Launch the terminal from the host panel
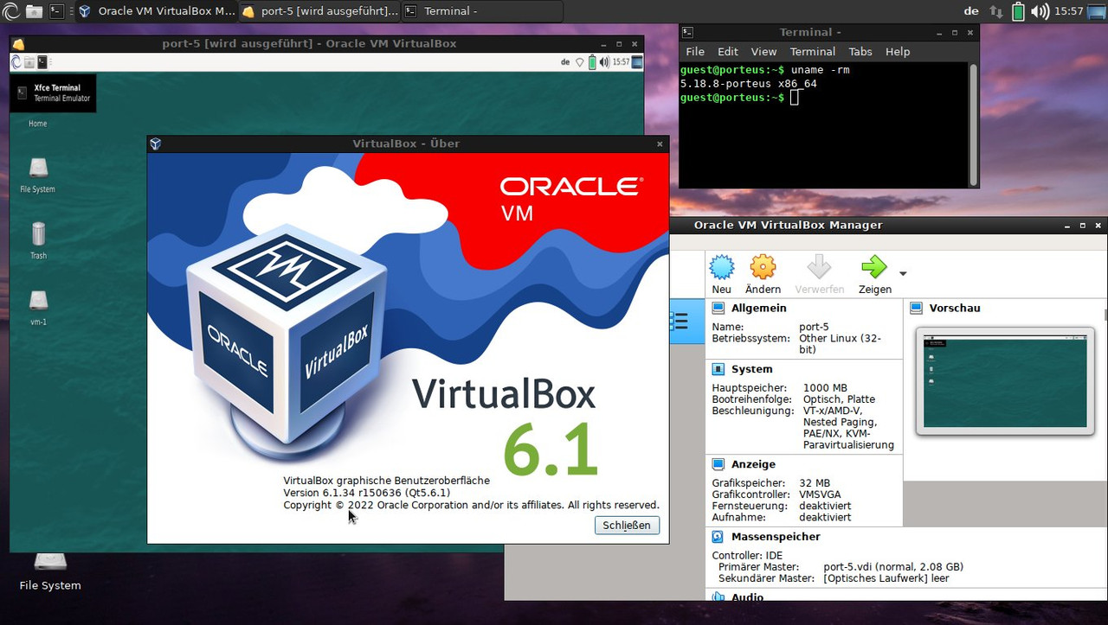The width and height of the screenshot is (1108, 625). coord(56,11)
